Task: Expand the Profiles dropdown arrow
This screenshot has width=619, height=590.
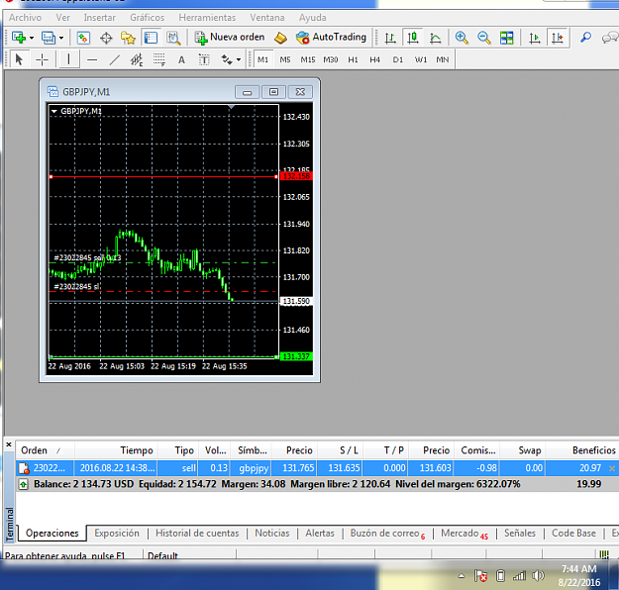Action: 61,39
